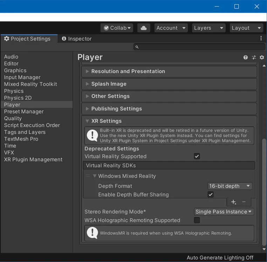Select VFX settings category

tap(36, 153)
